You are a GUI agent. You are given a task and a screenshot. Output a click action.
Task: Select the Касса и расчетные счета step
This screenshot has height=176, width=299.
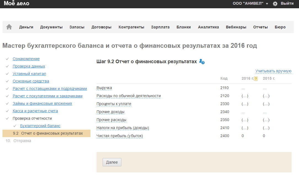tap(35, 111)
